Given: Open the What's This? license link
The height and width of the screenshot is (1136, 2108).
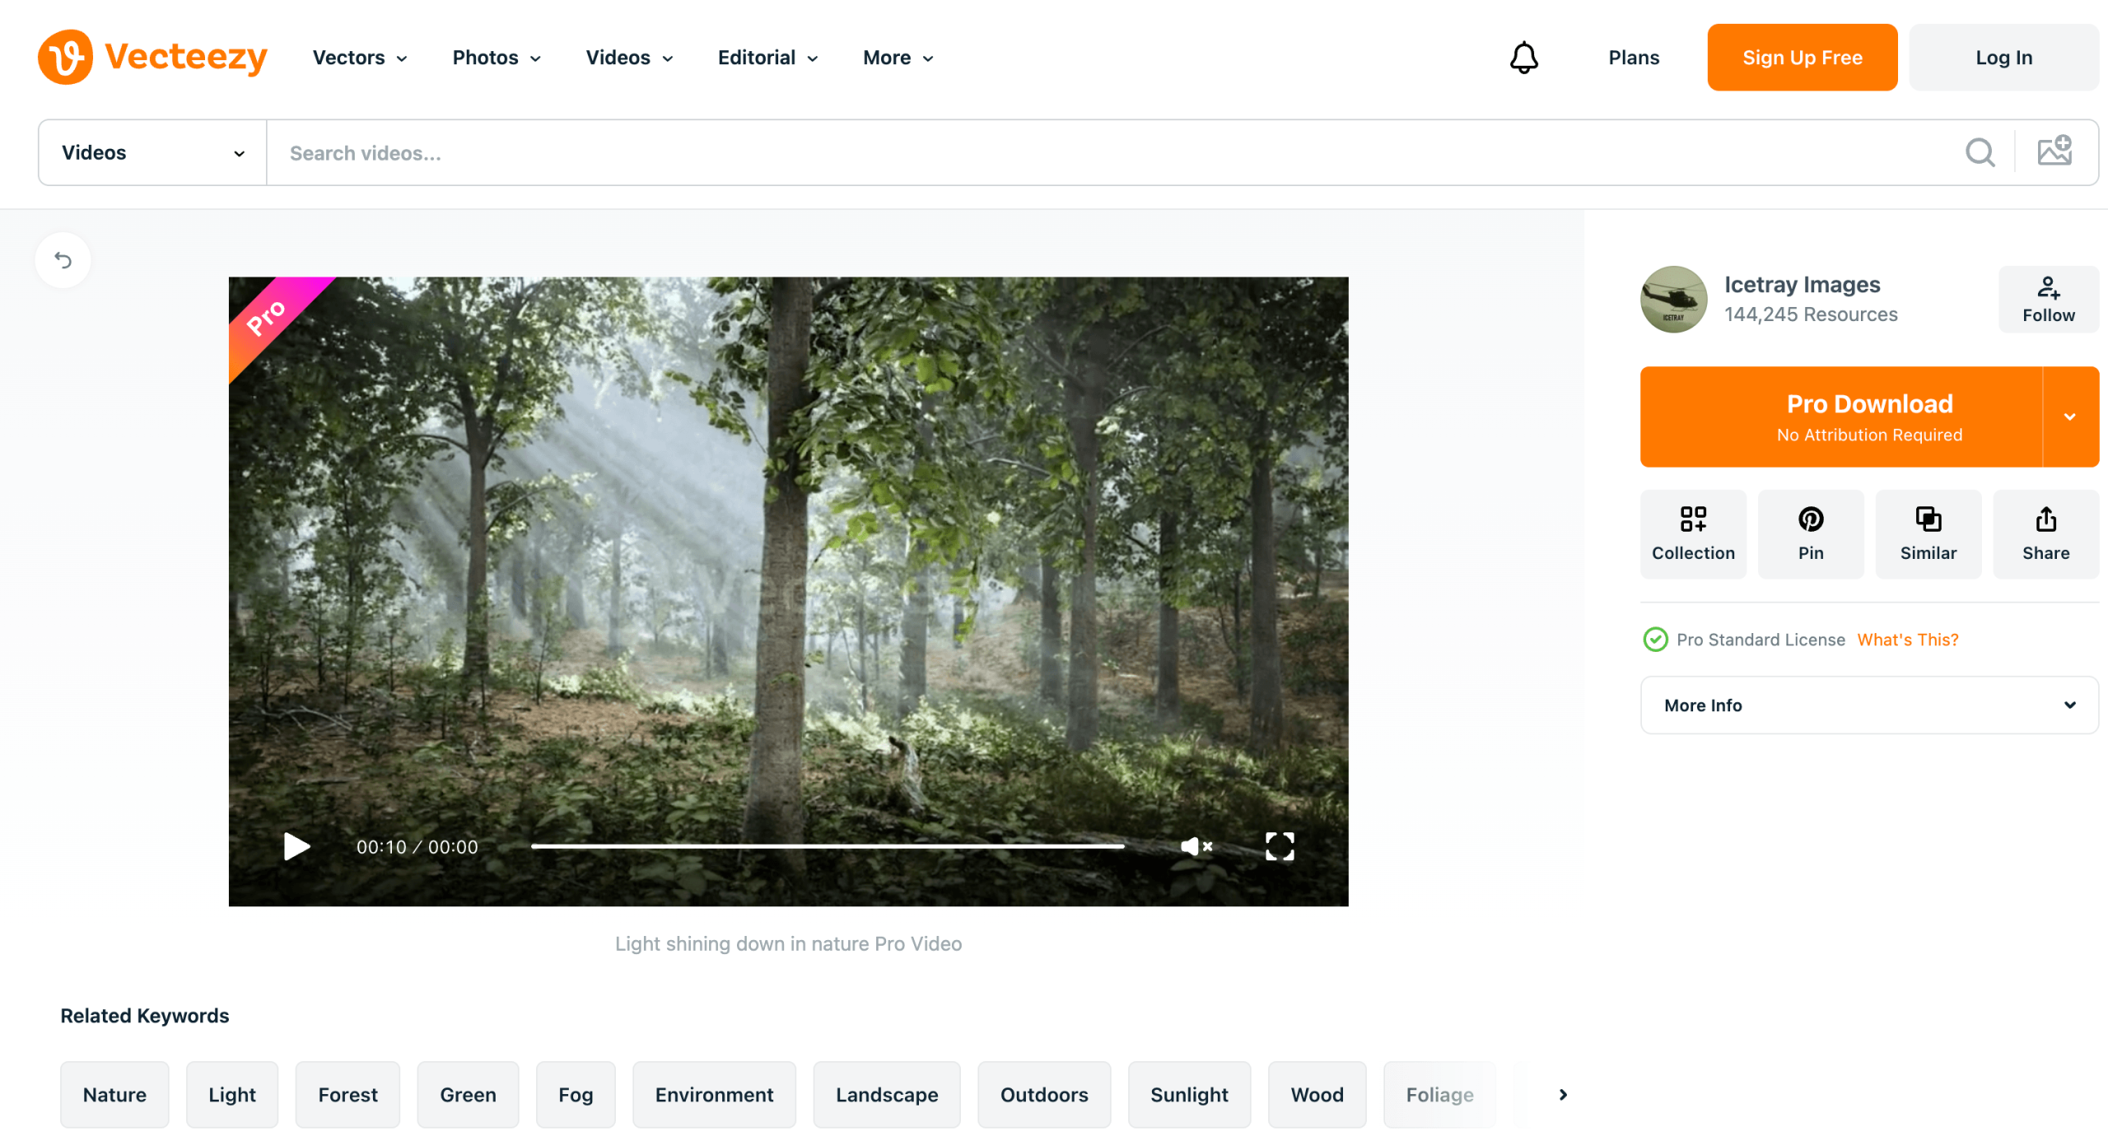Looking at the screenshot, I should [x=1907, y=640].
